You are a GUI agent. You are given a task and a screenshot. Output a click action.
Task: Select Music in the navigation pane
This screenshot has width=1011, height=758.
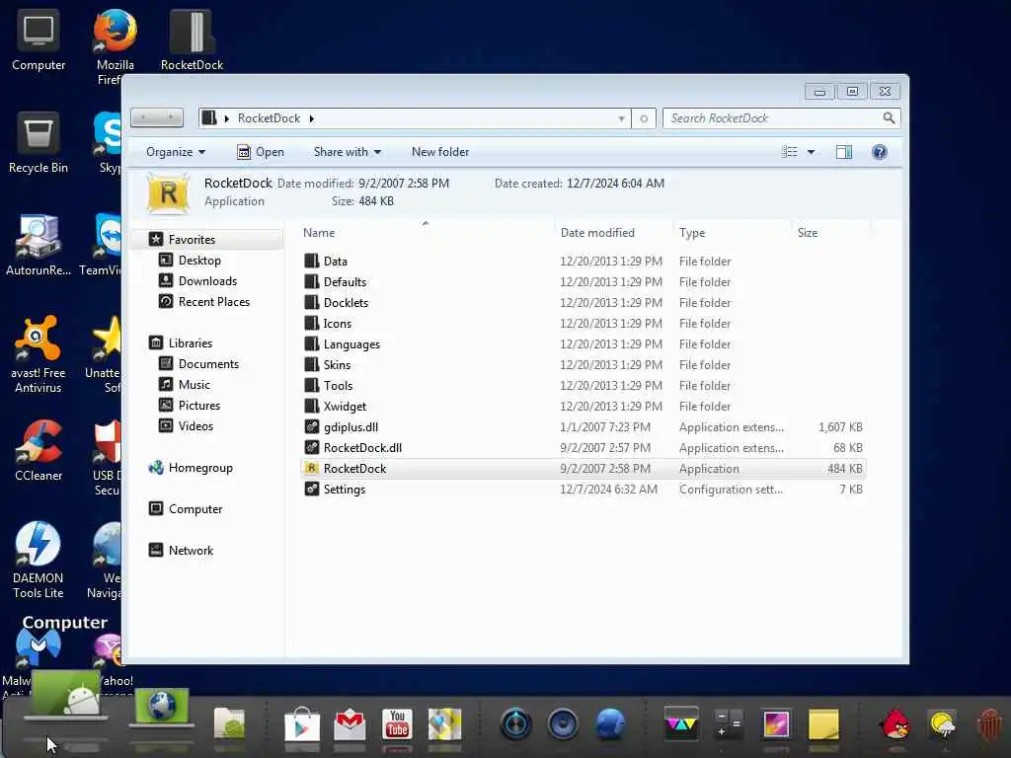[185, 385]
